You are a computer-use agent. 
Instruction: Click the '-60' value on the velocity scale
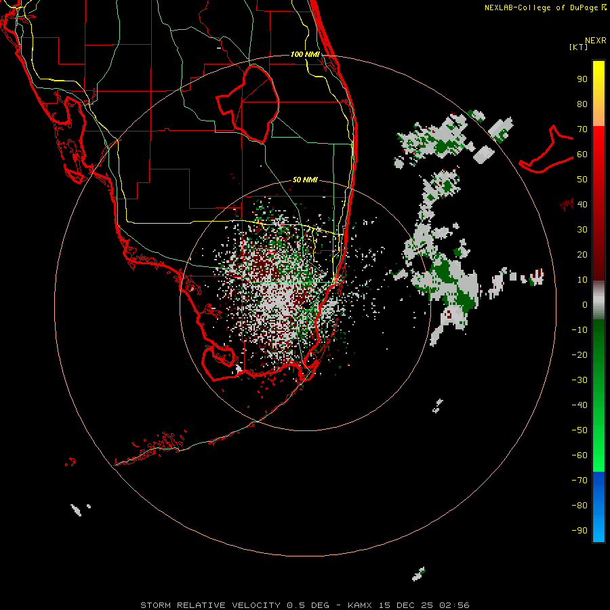click(x=579, y=455)
